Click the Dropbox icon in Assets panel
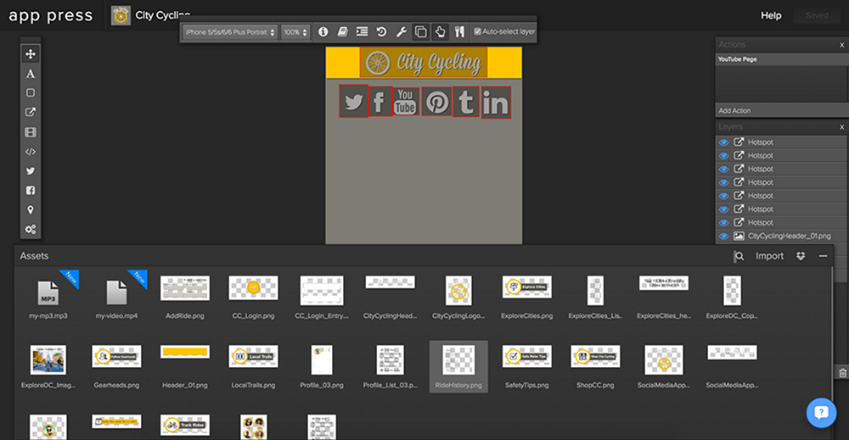 (801, 256)
